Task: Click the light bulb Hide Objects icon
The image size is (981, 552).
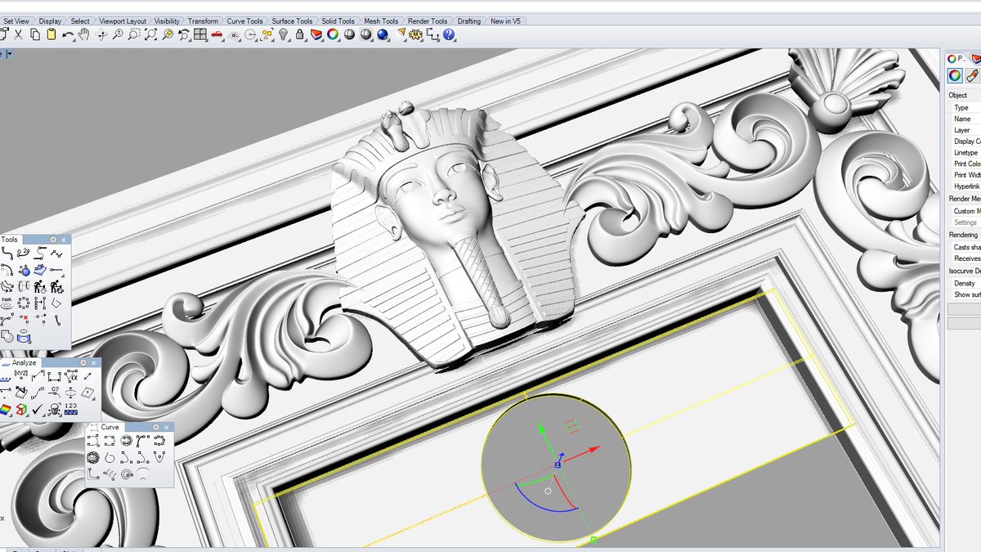Action: pos(283,34)
